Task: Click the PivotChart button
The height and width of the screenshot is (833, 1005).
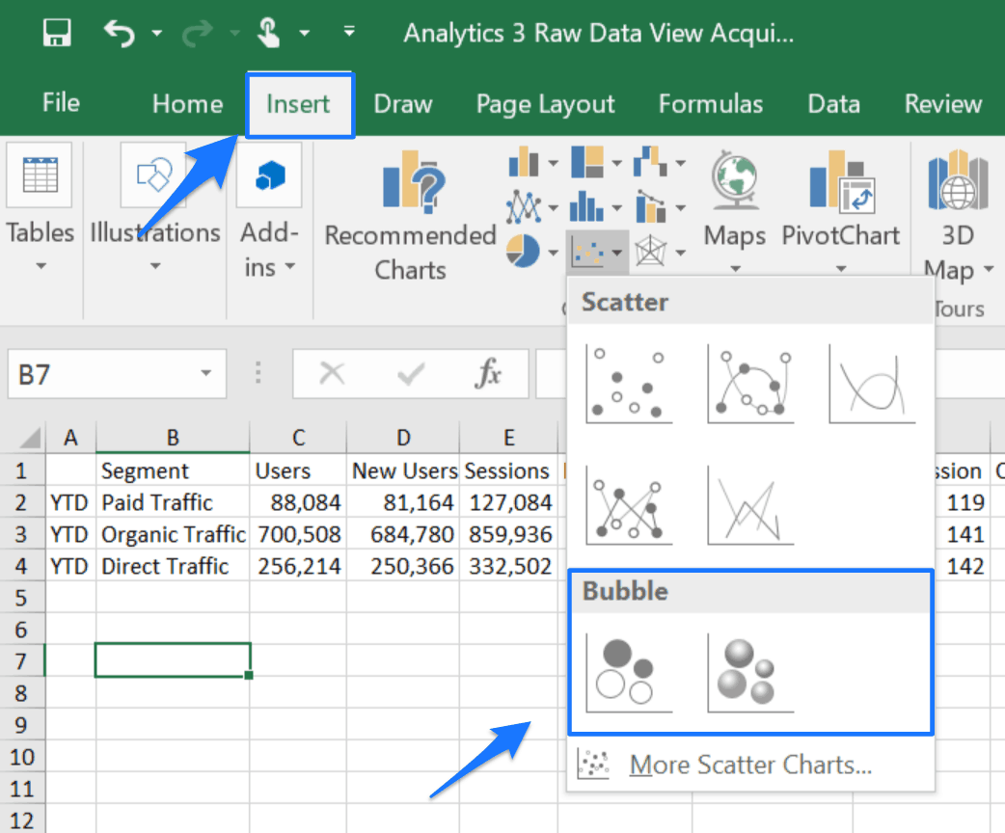Action: click(x=841, y=211)
